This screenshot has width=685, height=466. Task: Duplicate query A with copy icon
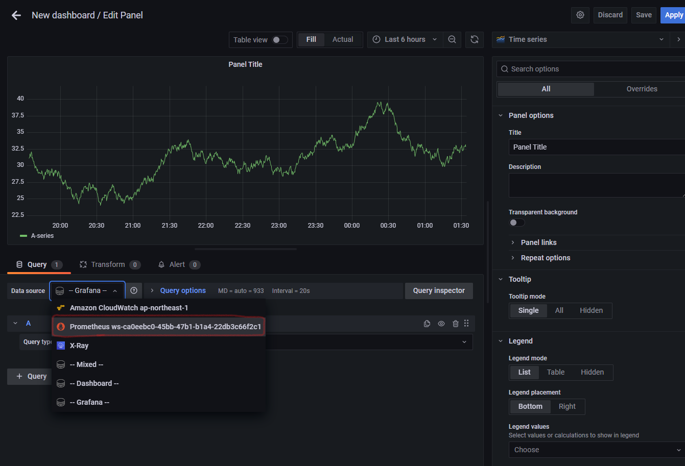click(x=427, y=324)
